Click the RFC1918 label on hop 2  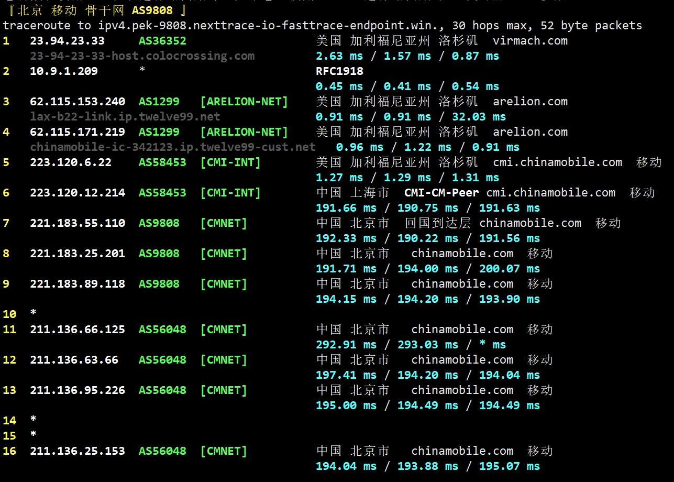(339, 71)
